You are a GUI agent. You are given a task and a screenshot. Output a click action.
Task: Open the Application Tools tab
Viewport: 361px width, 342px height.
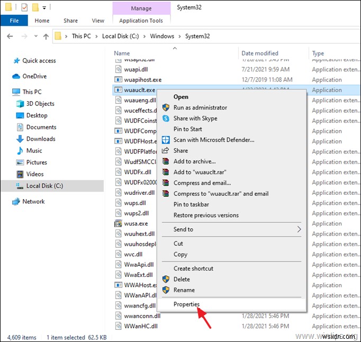141,21
